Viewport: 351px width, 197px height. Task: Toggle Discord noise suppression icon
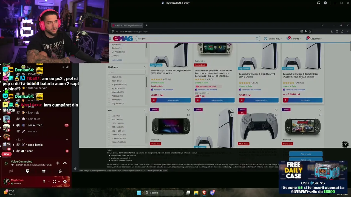[58, 163]
